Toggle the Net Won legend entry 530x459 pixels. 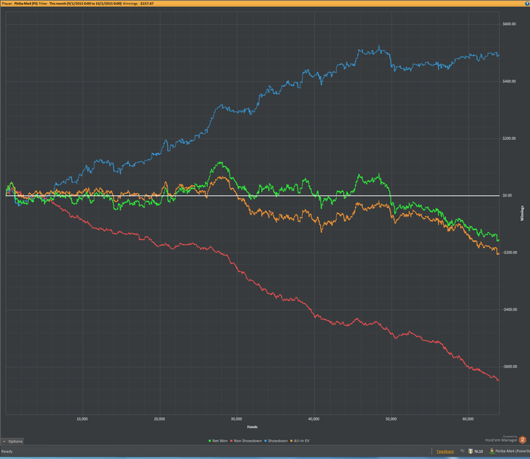[x=218, y=441]
